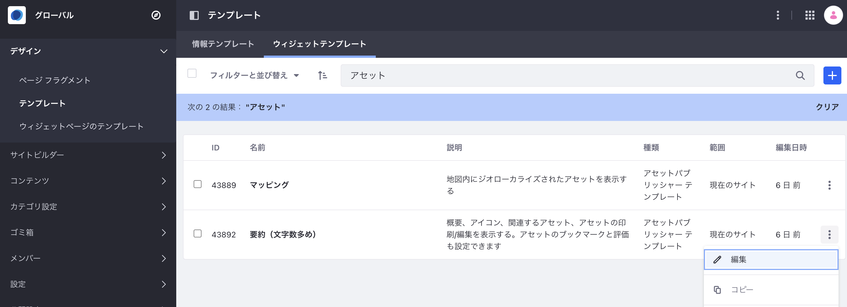Expand the サイトビルダー section
Image resolution: width=847 pixels, height=307 pixels.
(88, 155)
